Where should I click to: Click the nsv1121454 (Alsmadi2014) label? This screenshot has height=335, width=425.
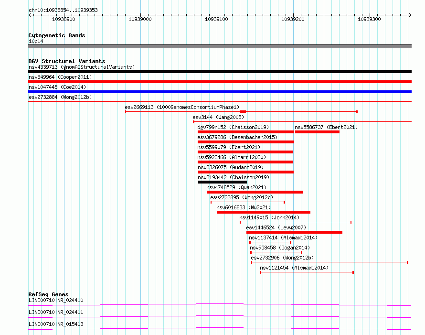pyautogui.click(x=294, y=268)
